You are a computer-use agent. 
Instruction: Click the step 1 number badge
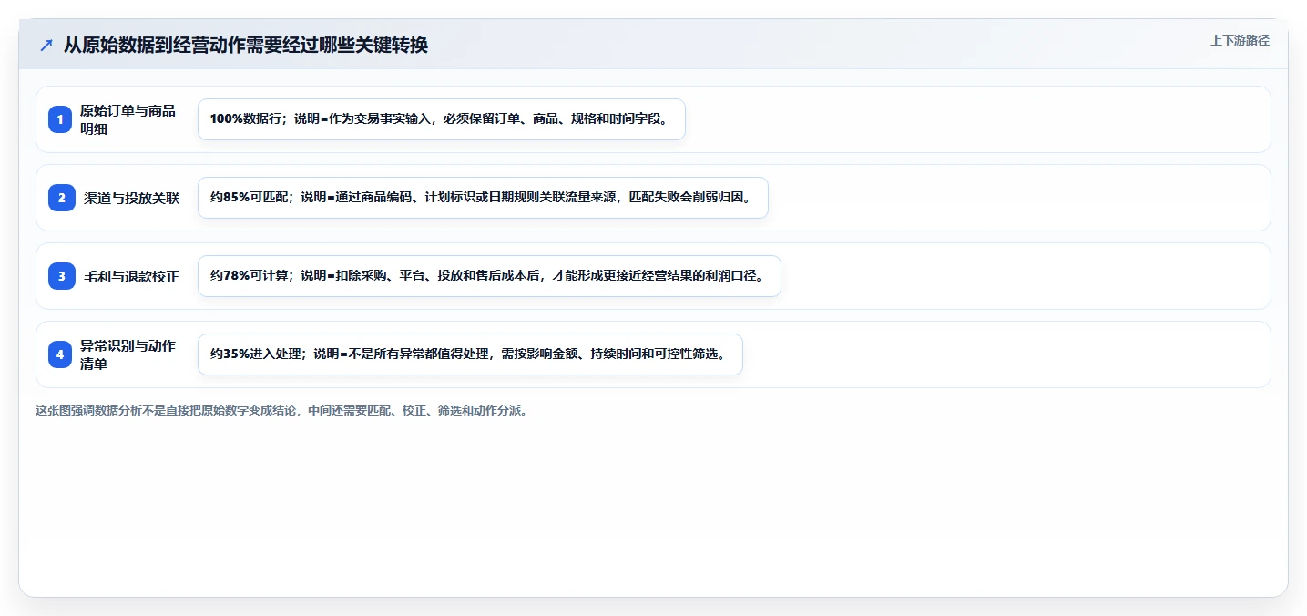(61, 119)
